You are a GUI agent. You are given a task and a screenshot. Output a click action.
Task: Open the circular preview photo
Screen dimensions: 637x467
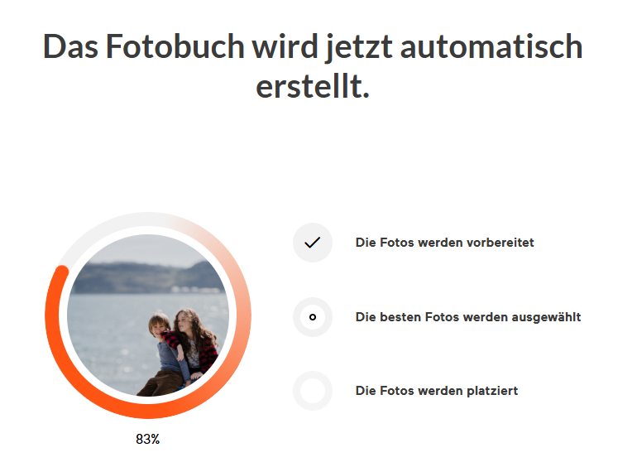[147, 315]
